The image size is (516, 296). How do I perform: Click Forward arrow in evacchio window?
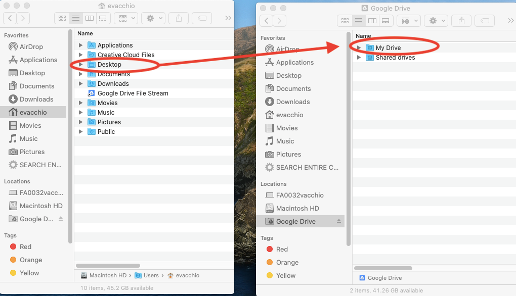[23, 18]
